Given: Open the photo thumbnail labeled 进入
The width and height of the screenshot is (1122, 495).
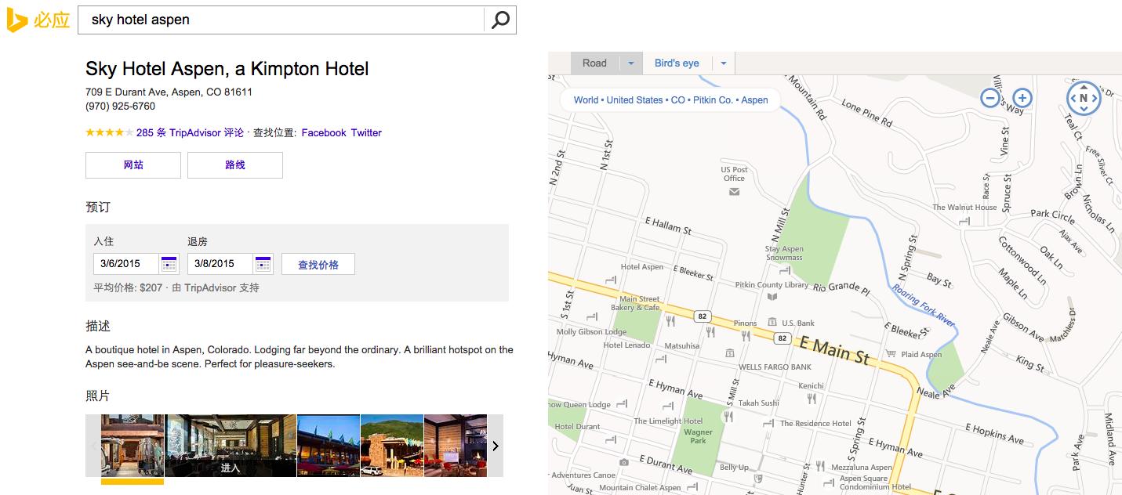Looking at the screenshot, I should coord(231,446).
